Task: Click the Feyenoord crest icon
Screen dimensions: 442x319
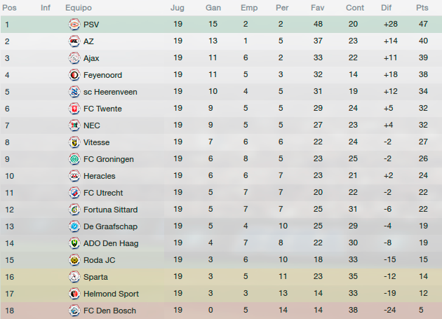Action: tap(74, 75)
